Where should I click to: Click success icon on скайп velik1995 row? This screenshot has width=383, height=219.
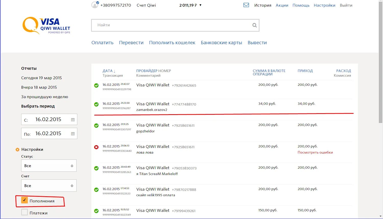click(x=96, y=190)
